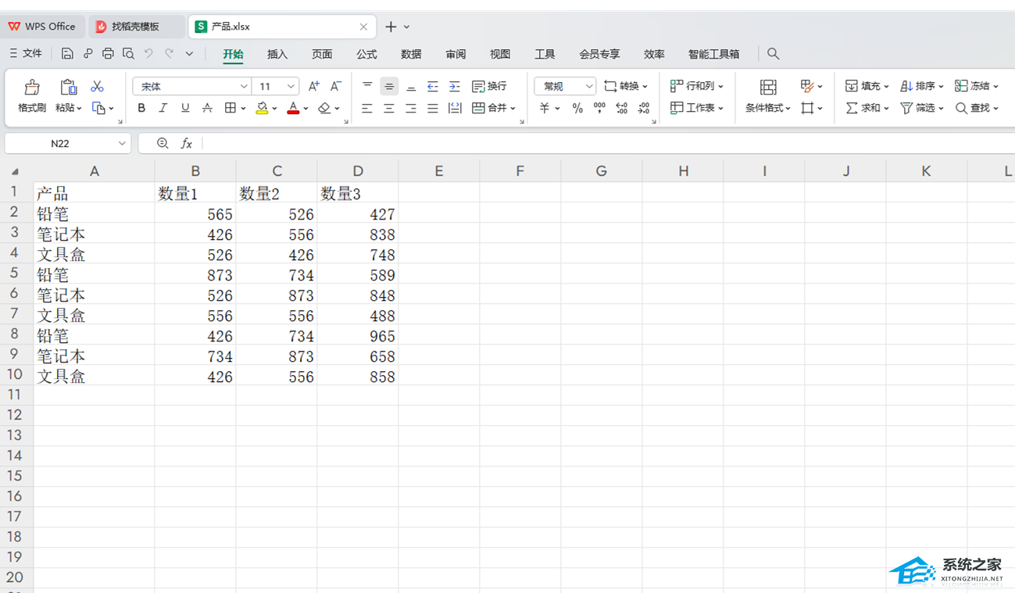Select the Format Painter (格式刷) tool
1015x593 pixels.
pyautogui.click(x=32, y=96)
